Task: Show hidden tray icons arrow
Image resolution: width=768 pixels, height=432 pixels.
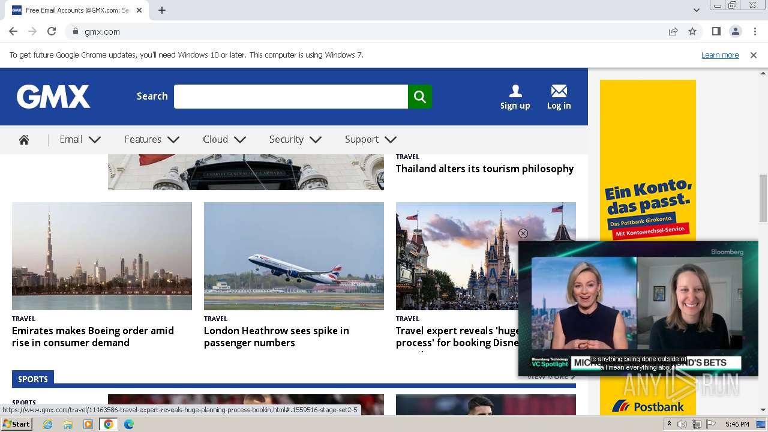Action: (669, 424)
